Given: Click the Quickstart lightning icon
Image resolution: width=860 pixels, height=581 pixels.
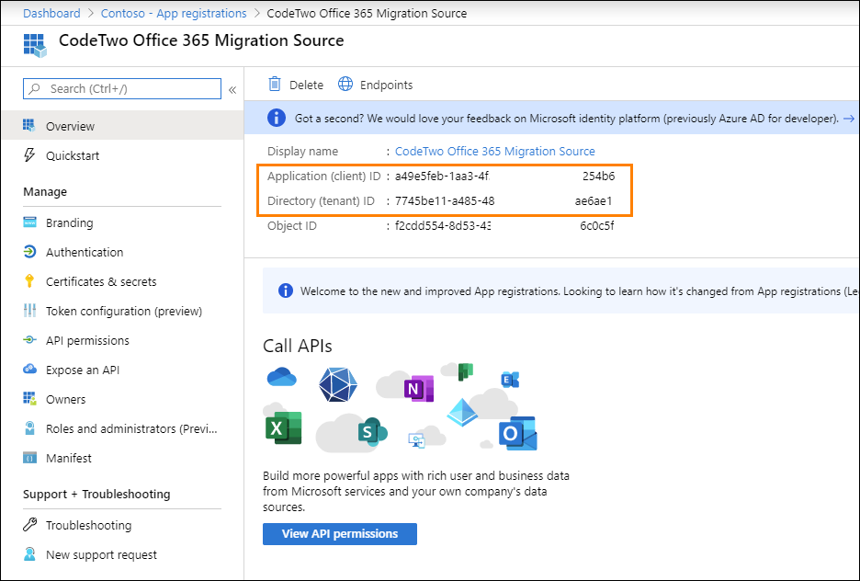Looking at the screenshot, I should pos(29,155).
